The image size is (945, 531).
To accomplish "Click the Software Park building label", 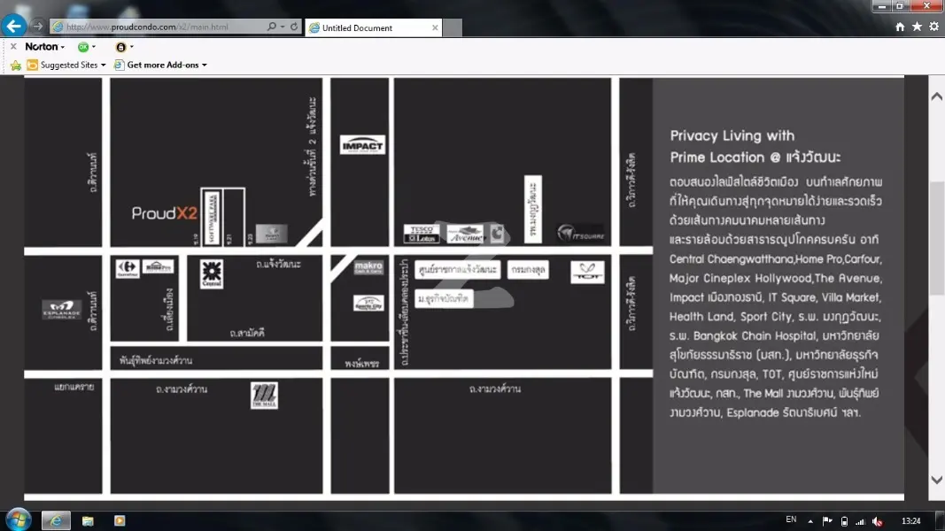I will (x=212, y=218).
